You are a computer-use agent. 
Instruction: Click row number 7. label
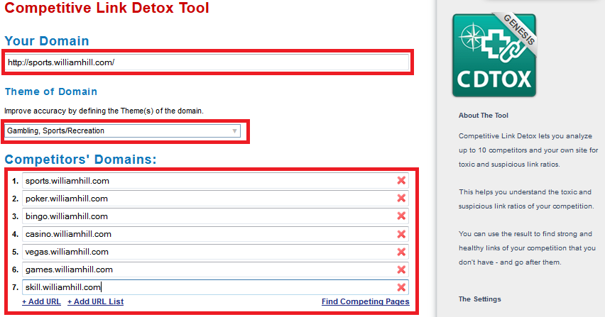tap(15, 287)
